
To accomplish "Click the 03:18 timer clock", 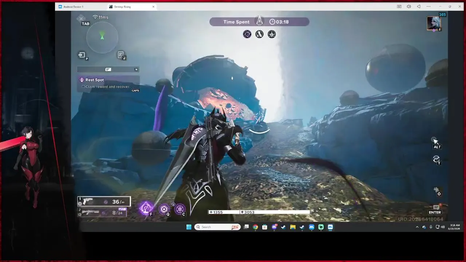I will click(x=279, y=22).
